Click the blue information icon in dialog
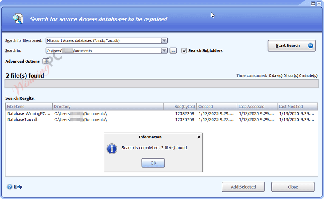This screenshot has width=324, height=199. pyautogui.click(x=112, y=149)
